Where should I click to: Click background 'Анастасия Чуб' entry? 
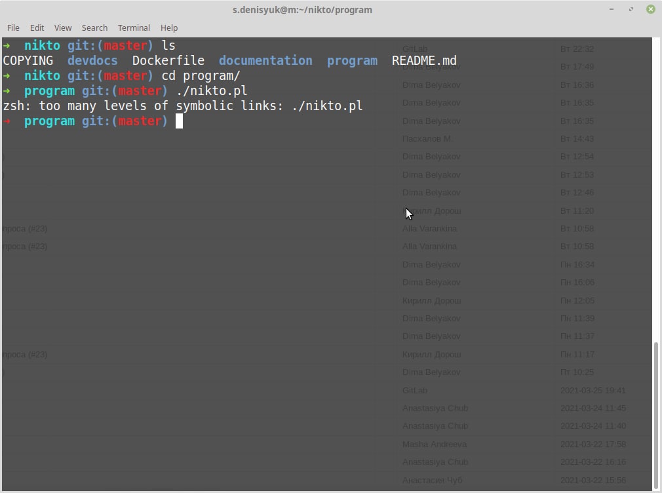pos(433,481)
